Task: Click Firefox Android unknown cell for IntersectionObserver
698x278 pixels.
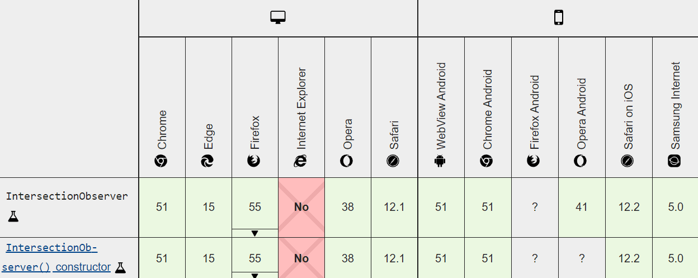Action: click(x=535, y=207)
